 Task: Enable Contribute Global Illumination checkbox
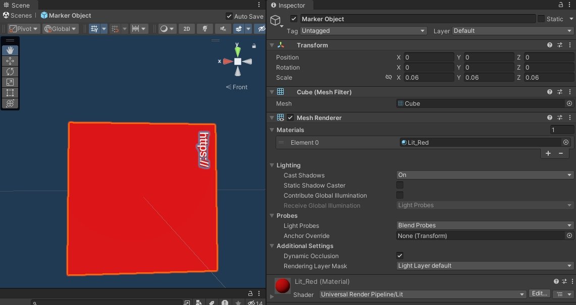[400, 195]
